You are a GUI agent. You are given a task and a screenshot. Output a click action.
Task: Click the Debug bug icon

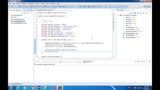tap(80, 6)
